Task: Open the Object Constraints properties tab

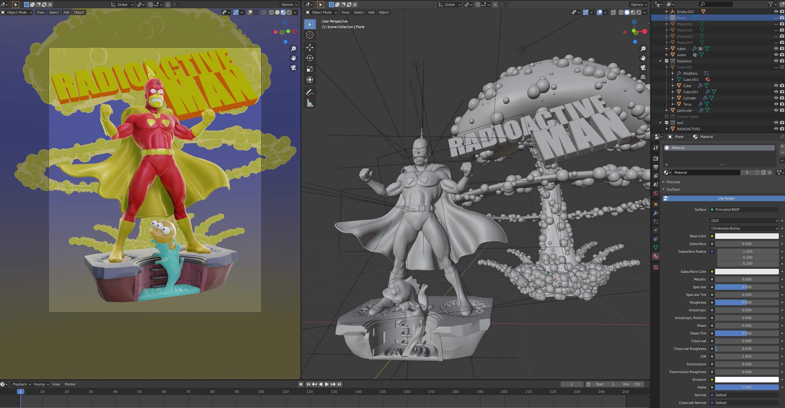Action: [656, 239]
